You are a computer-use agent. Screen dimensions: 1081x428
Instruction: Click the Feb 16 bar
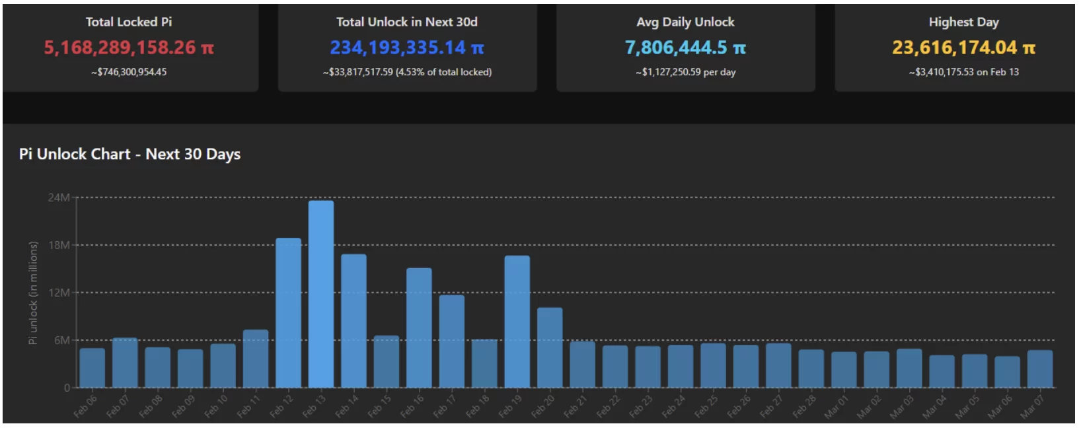pos(419,327)
